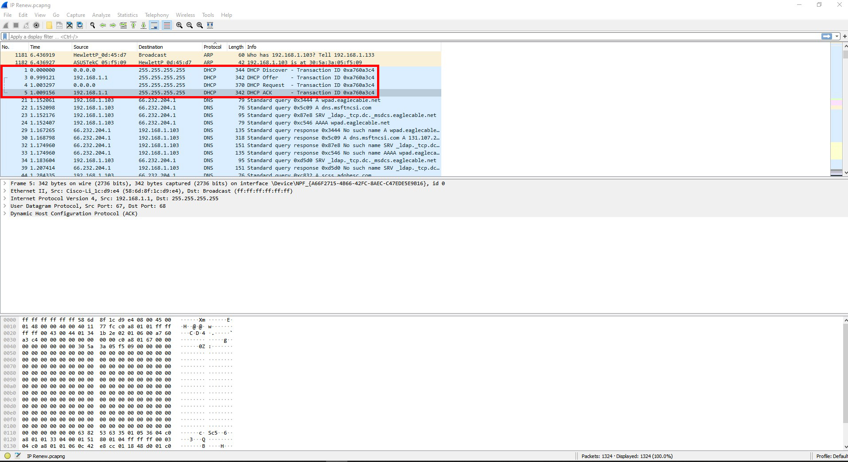Click the Reload this file icon

coord(80,25)
